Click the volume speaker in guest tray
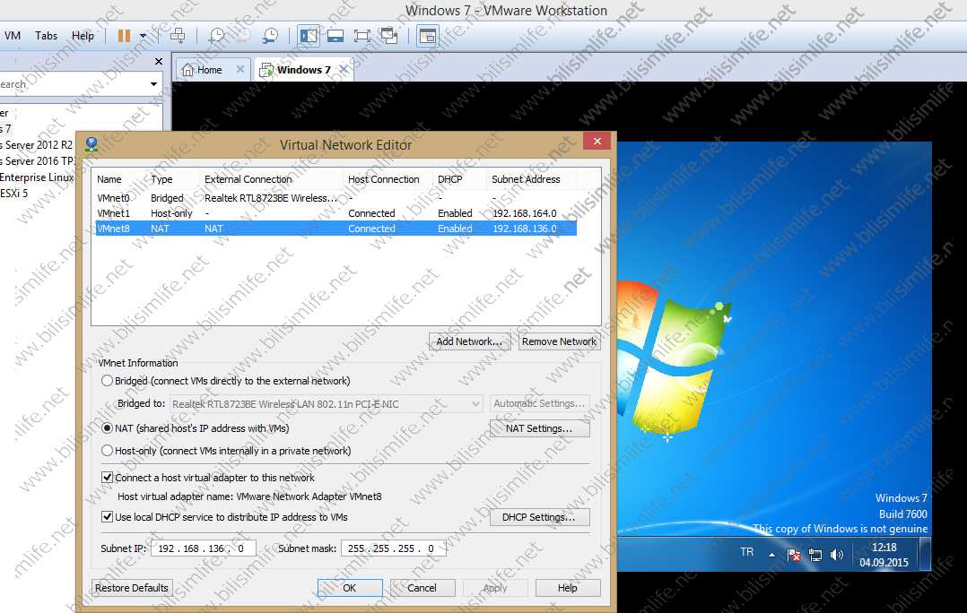This screenshot has height=613, width=967. 837,555
